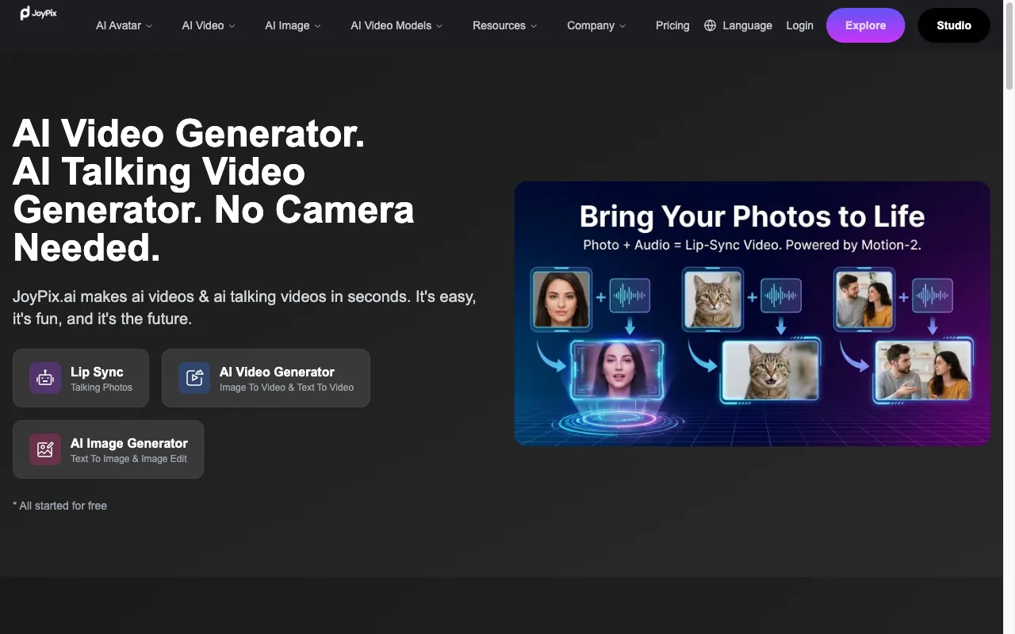
Task: Click the black Studio button
Action: [954, 25]
